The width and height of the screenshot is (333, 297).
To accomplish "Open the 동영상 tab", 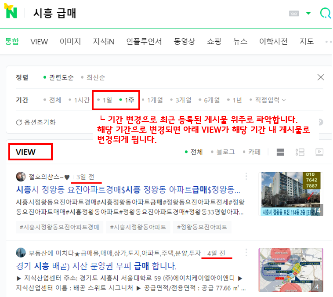I will (x=185, y=41).
